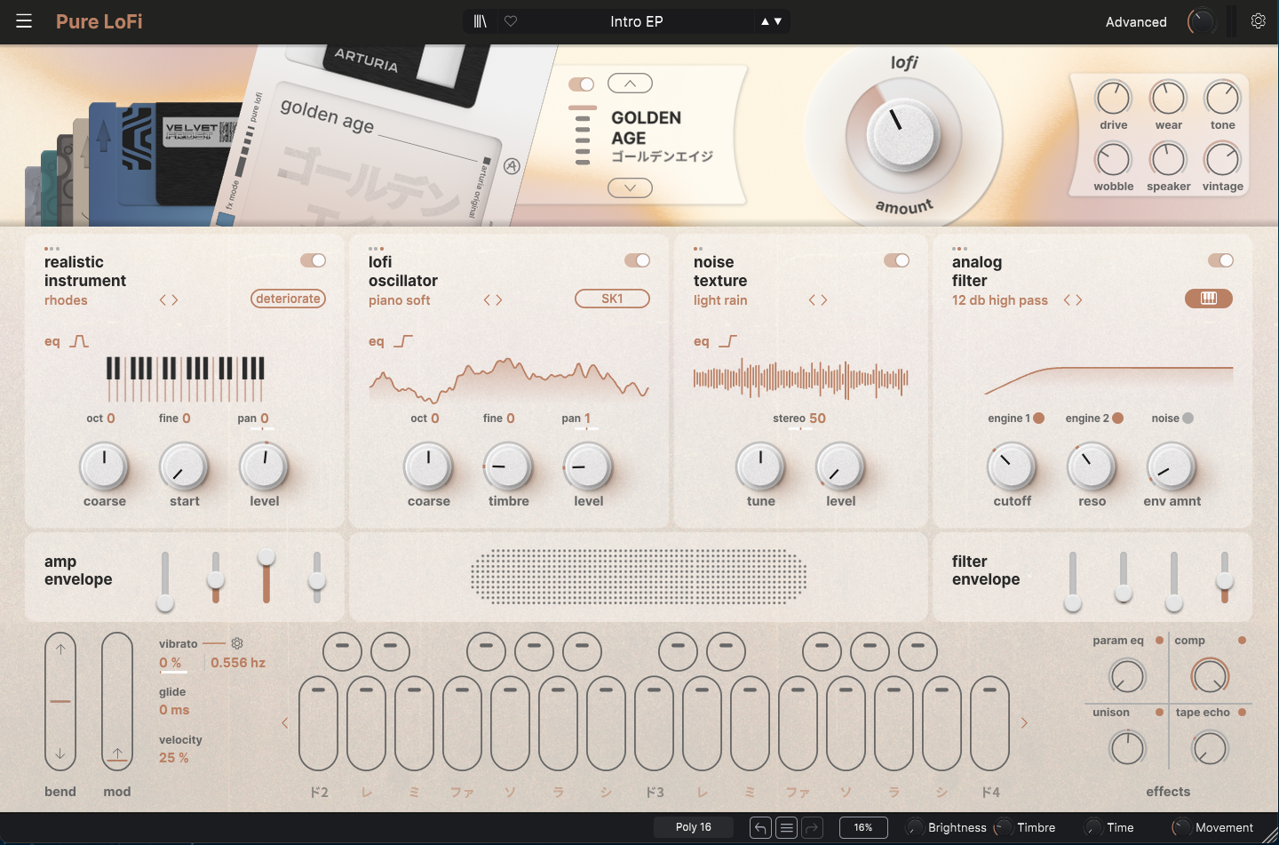Click the Movement macro knob
Viewport: 1279px width, 845px height.
[1181, 828]
